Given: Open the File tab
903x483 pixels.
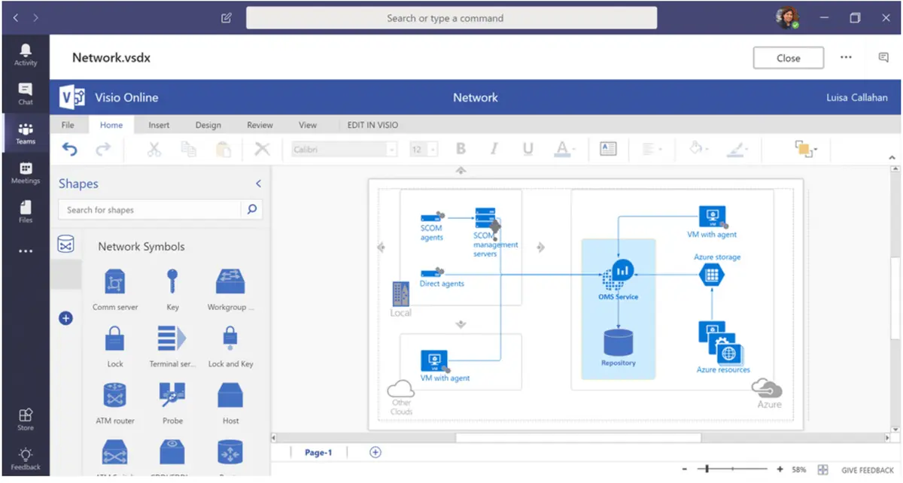Looking at the screenshot, I should click(68, 125).
